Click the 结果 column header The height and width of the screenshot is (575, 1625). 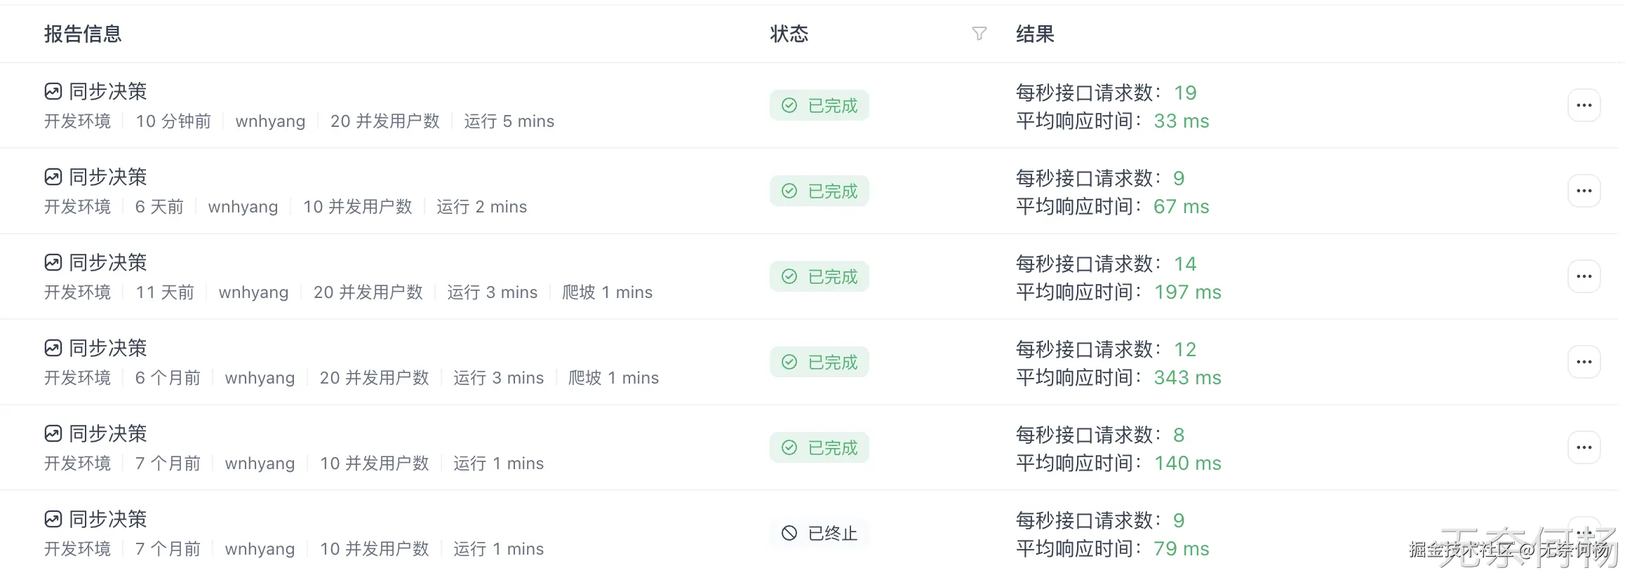[x=1035, y=34]
